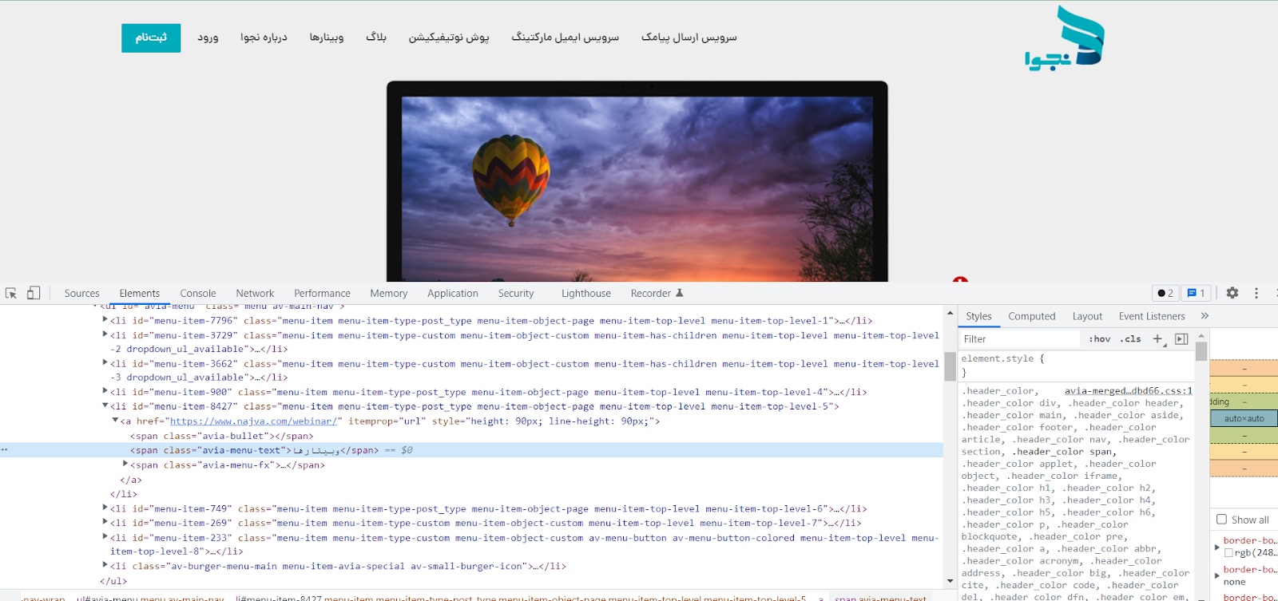Select the span avia-bullet DOM row
1278x601 pixels.
point(222,436)
